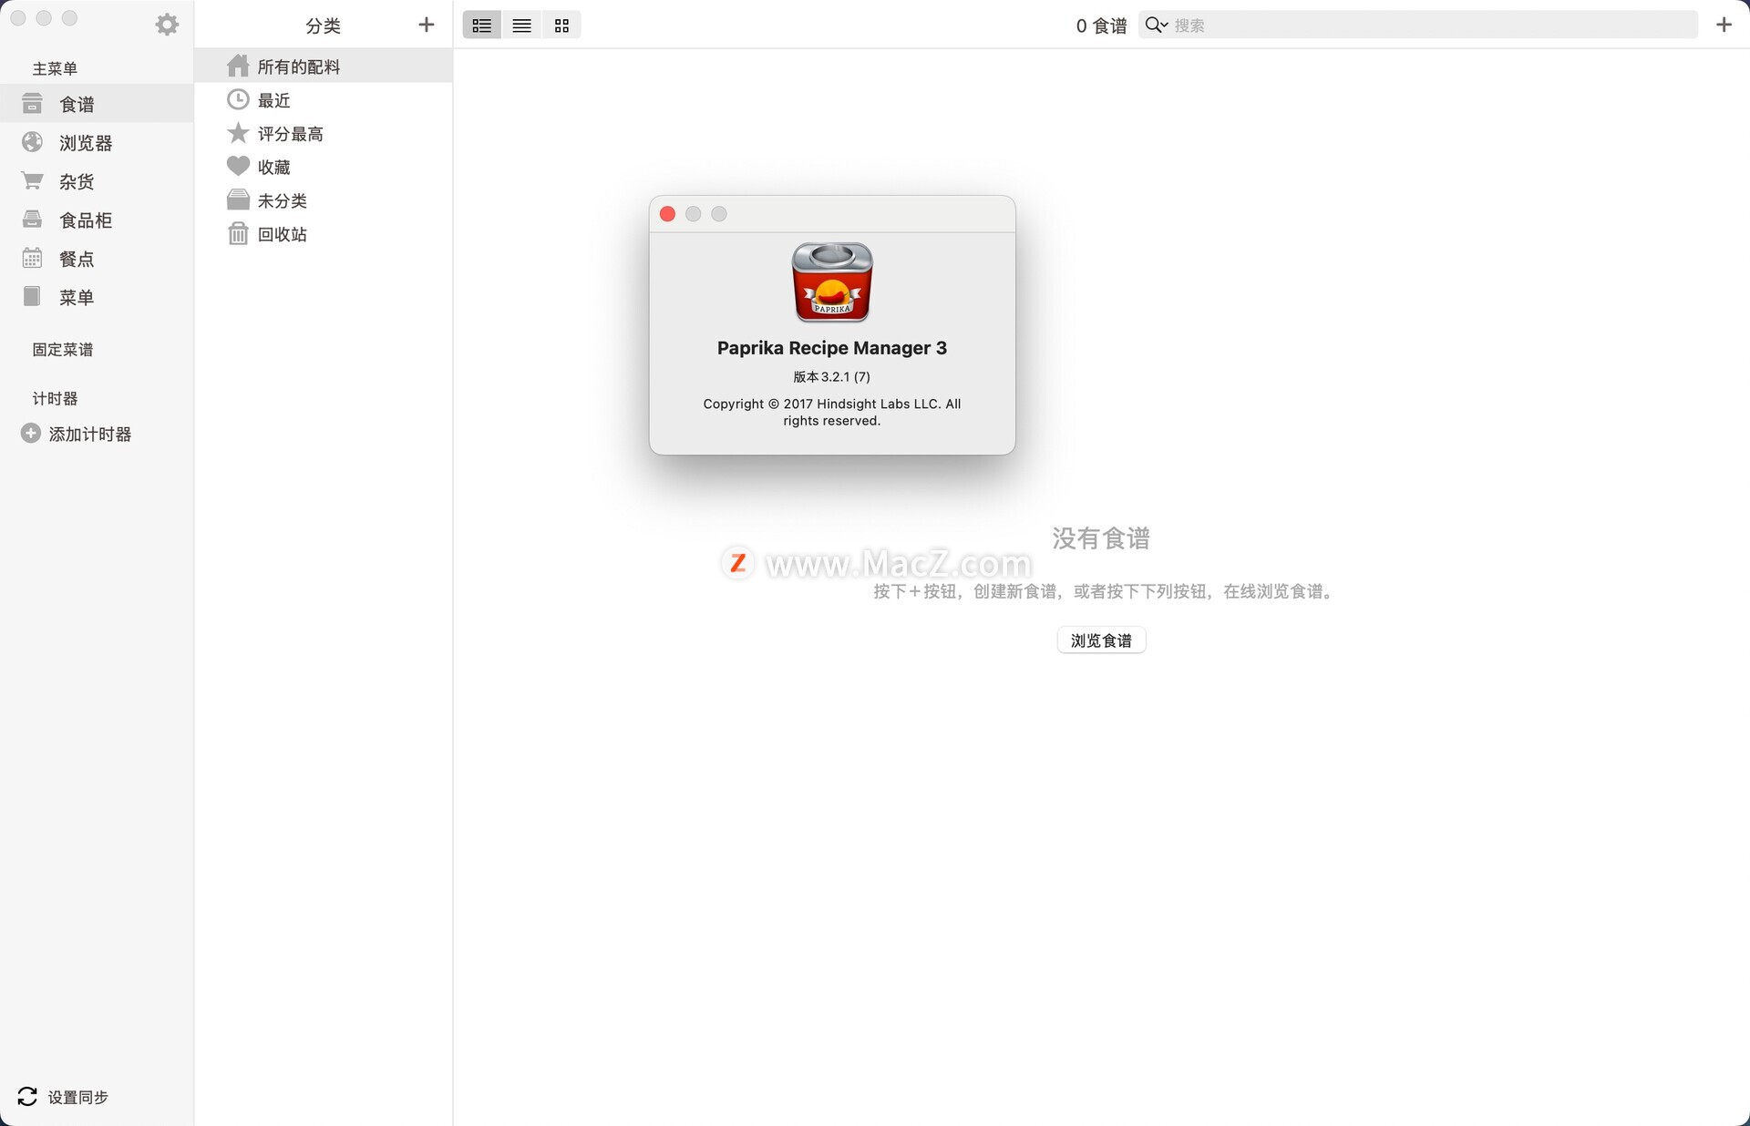The width and height of the screenshot is (1750, 1126).
Task: Switch to compact list view
Action: 521,26
